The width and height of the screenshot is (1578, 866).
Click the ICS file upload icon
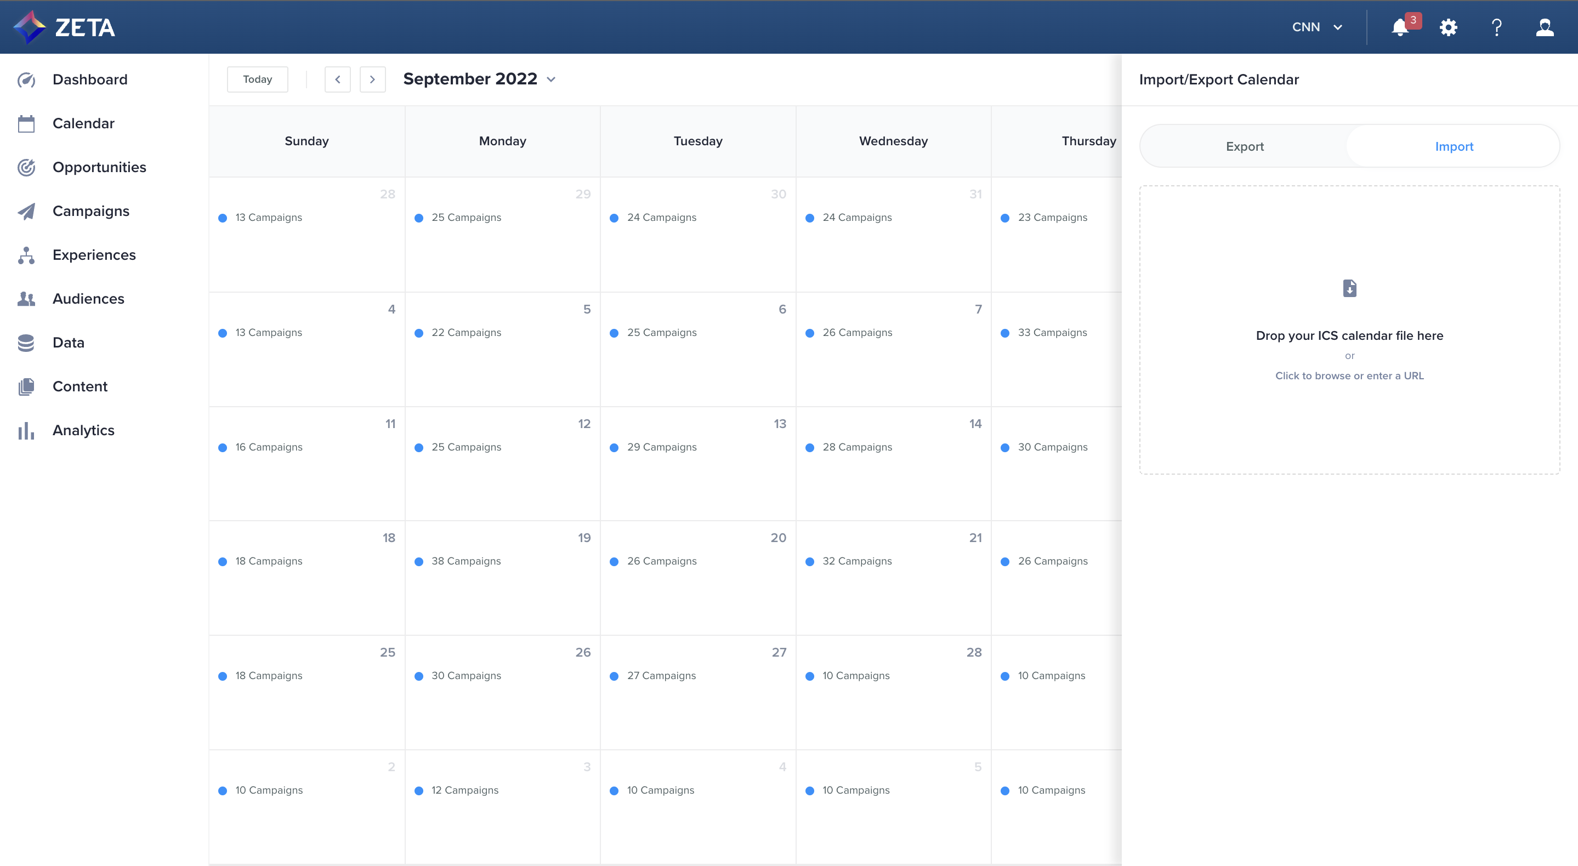tap(1349, 288)
